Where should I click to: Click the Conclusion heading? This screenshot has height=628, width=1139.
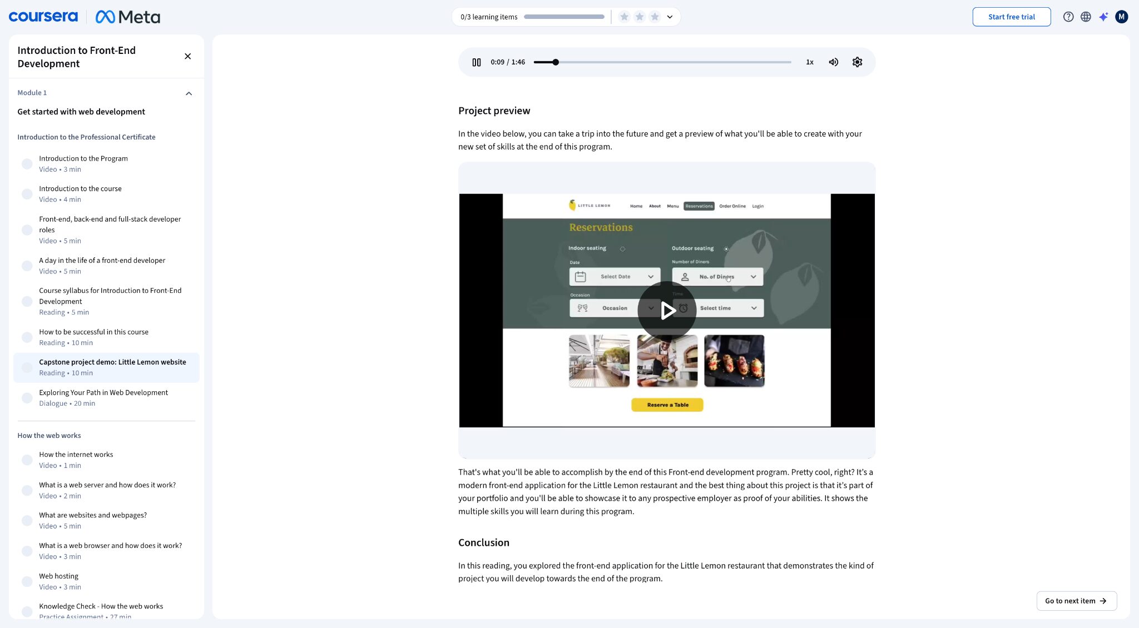point(483,542)
